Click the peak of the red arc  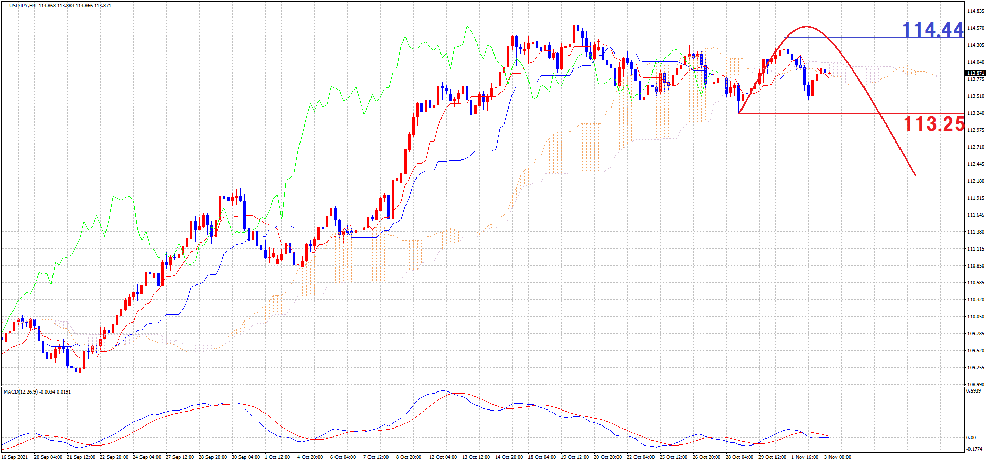tap(806, 26)
